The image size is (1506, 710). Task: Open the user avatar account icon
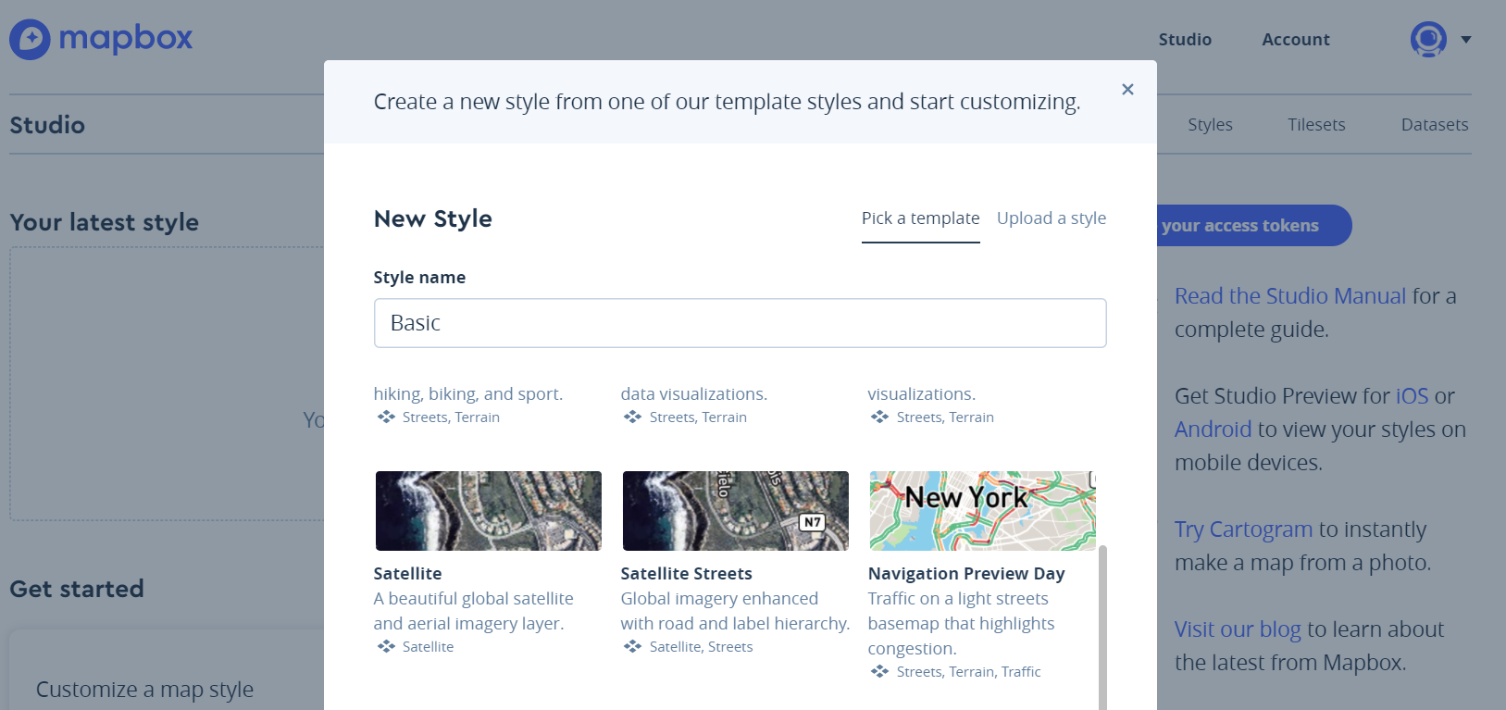point(1427,40)
